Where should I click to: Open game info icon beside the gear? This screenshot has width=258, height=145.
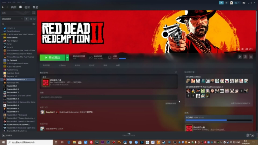click(x=245, y=57)
